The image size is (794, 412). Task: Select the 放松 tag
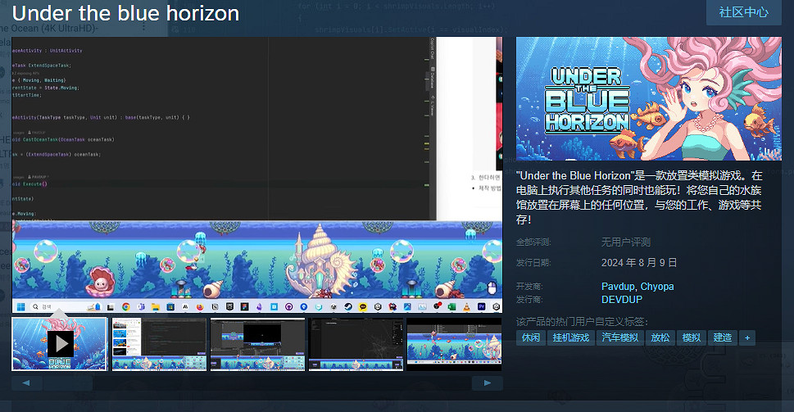tap(660, 337)
